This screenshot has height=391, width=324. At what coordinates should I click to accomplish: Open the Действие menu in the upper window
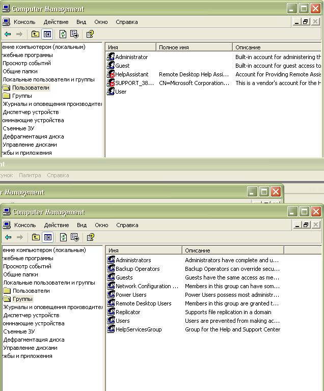pyautogui.click(x=56, y=22)
